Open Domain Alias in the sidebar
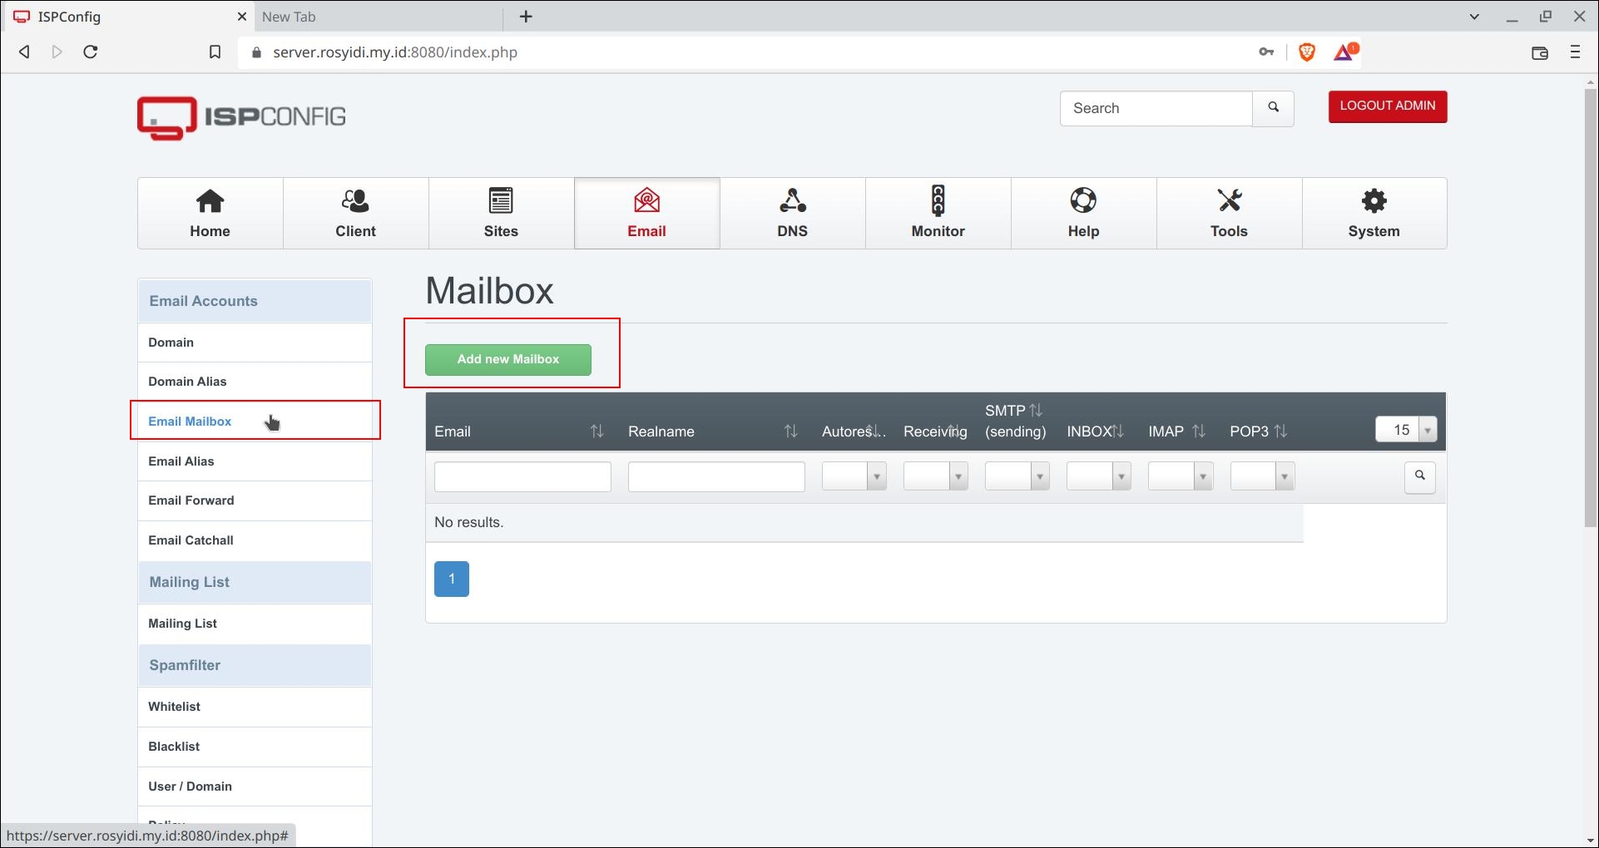Screen dimensions: 1599x848 coord(255,382)
